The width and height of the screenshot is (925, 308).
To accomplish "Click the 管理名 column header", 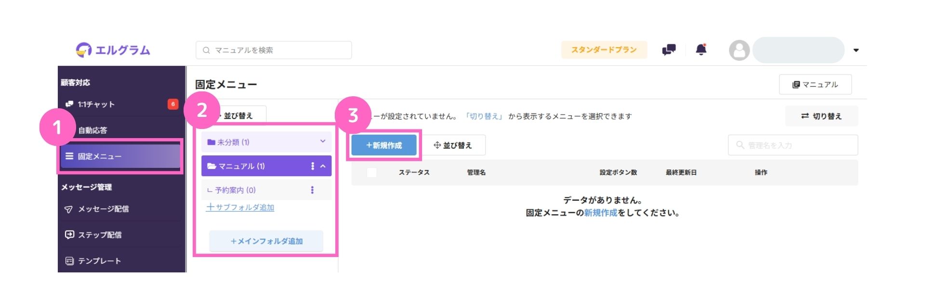I will [476, 172].
